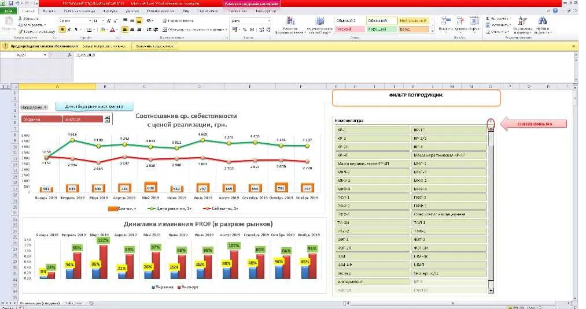Expand the number format Дата dropdown
This screenshot has height=309, width=586.
click(x=269, y=21)
